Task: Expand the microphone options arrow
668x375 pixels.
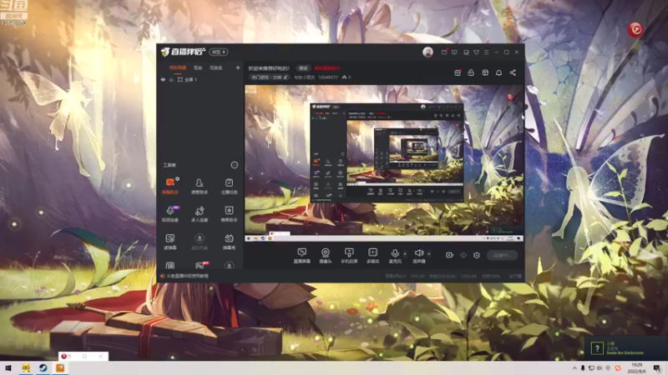Action: click(x=405, y=254)
